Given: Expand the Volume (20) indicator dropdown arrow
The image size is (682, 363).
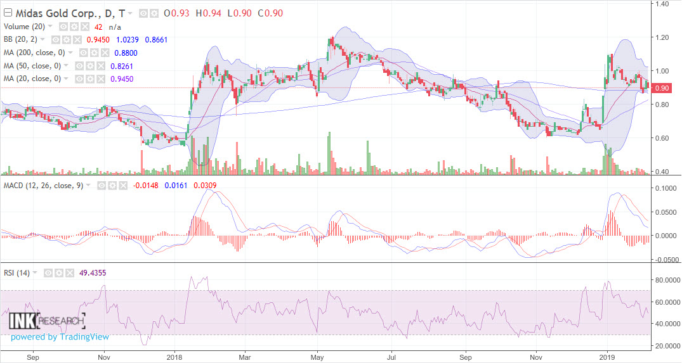Looking at the screenshot, I should (x=50, y=27).
